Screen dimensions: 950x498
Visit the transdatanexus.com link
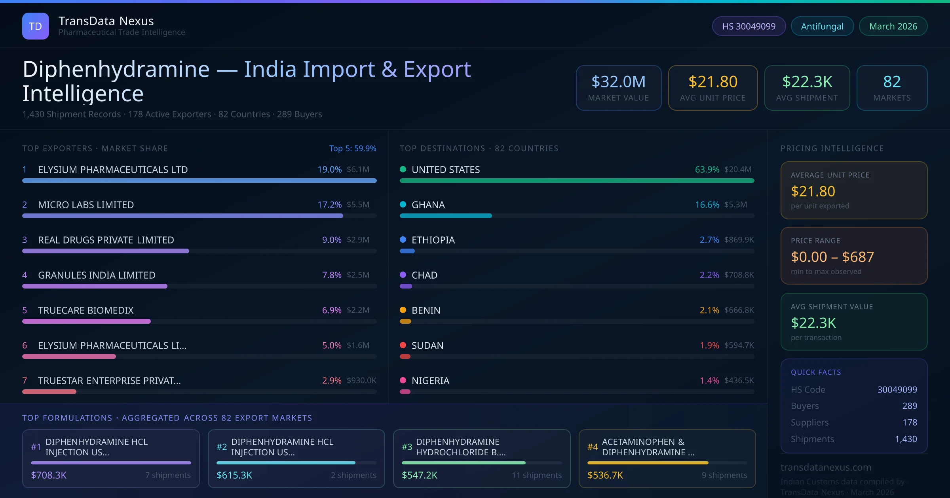[x=826, y=467]
